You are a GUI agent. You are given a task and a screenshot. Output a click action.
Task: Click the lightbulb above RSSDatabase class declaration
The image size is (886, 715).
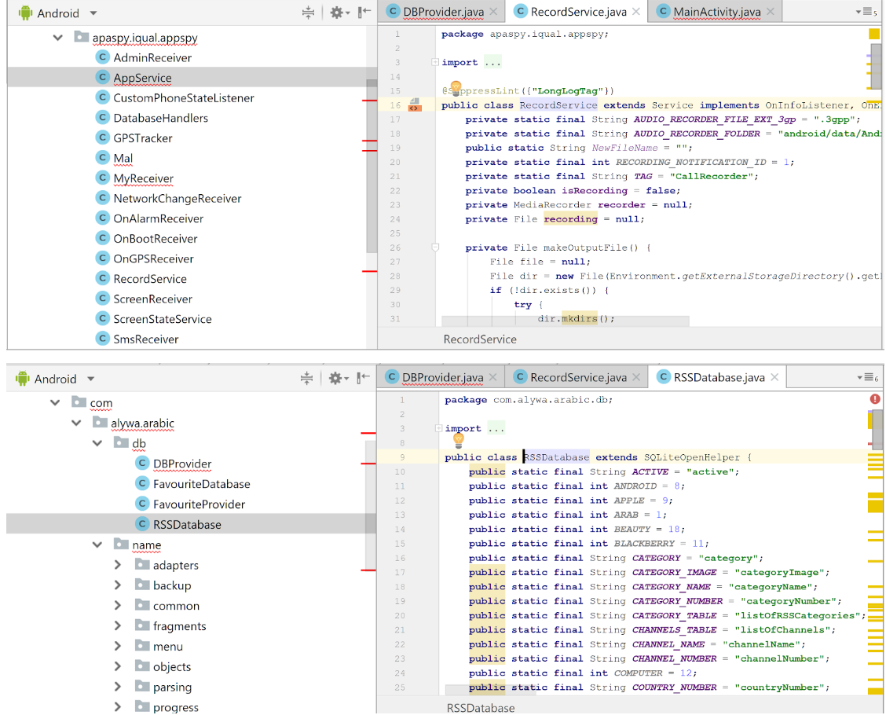(458, 439)
